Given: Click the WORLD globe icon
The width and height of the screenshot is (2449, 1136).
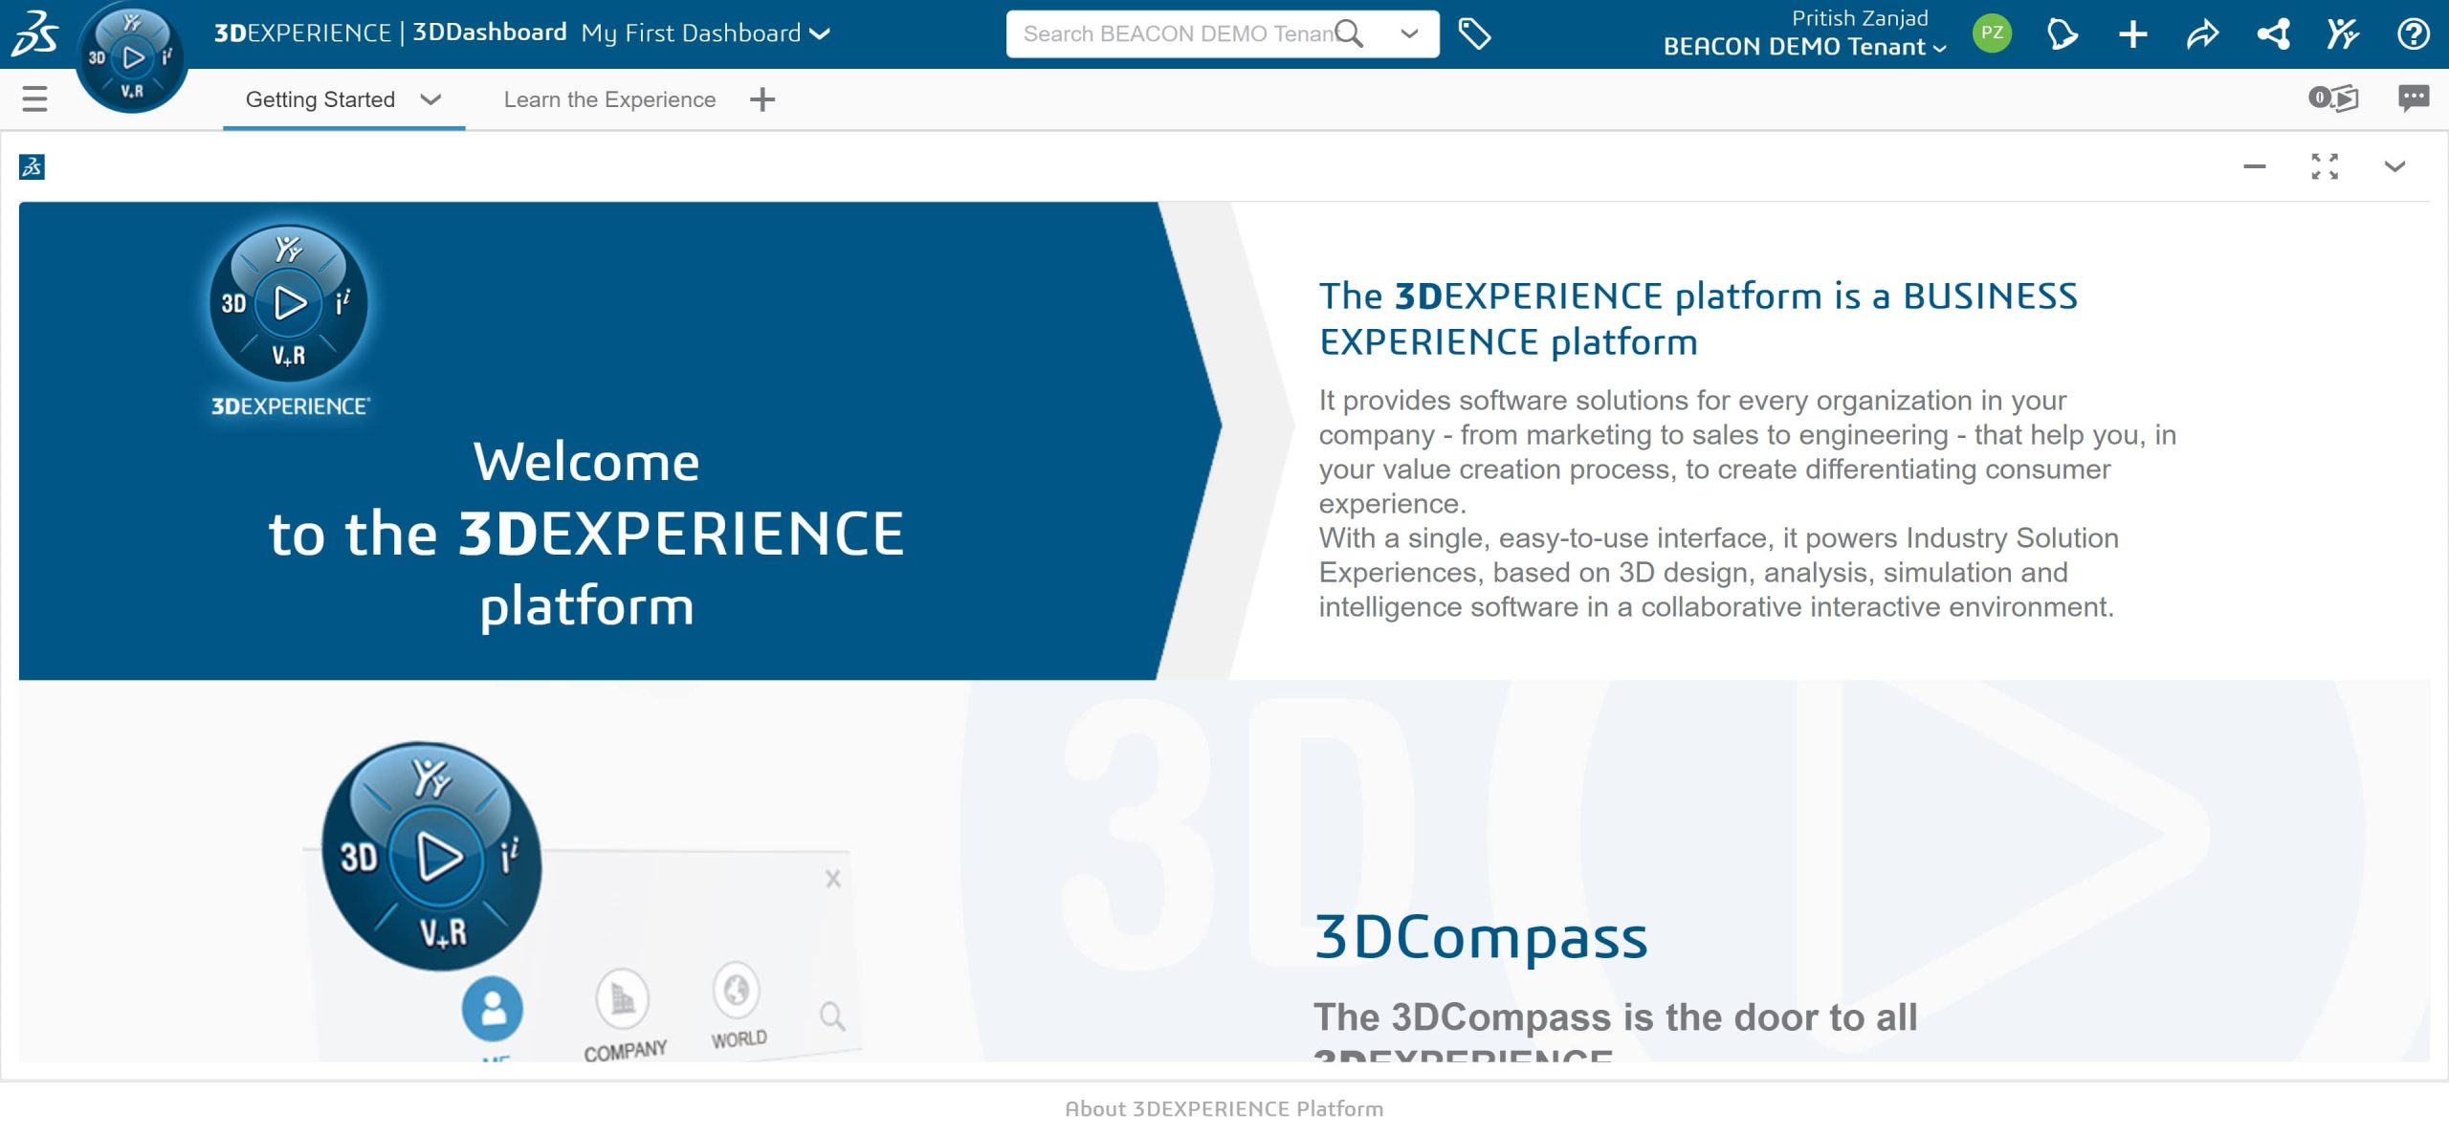Looking at the screenshot, I should click(736, 991).
